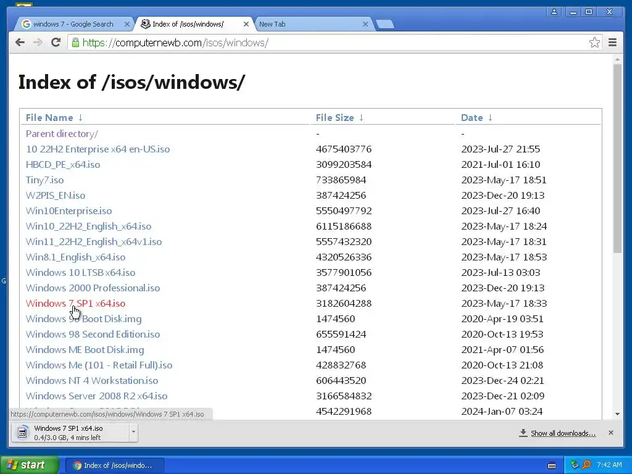The width and height of the screenshot is (632, 474).
Task: Download Windows 98 Second Edition.iso
Action: pos(93,334)
